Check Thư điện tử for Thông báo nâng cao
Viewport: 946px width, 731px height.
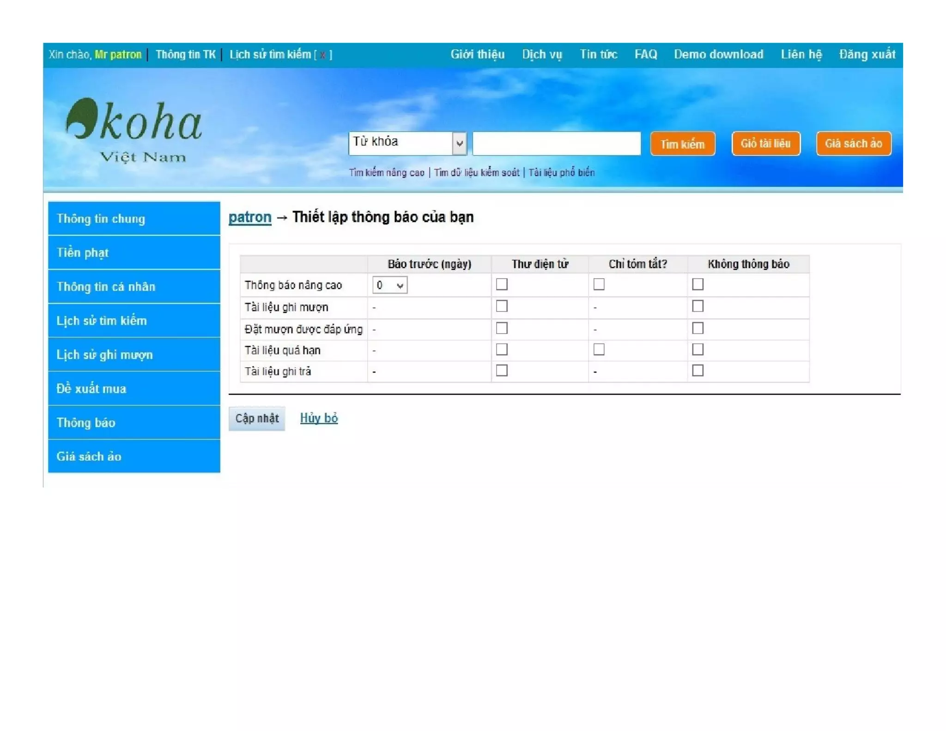pos(502,284)
